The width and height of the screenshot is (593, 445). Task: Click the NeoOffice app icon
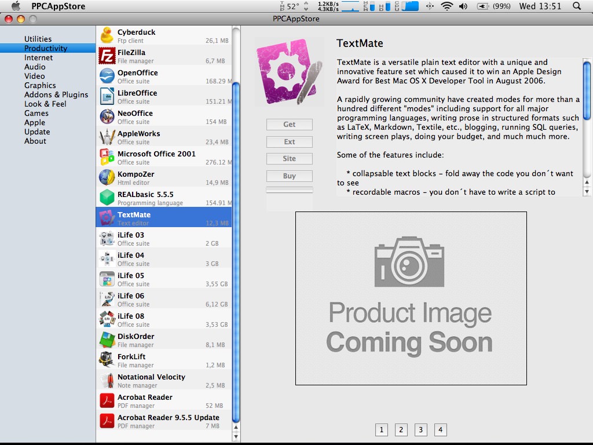[107, 116]
